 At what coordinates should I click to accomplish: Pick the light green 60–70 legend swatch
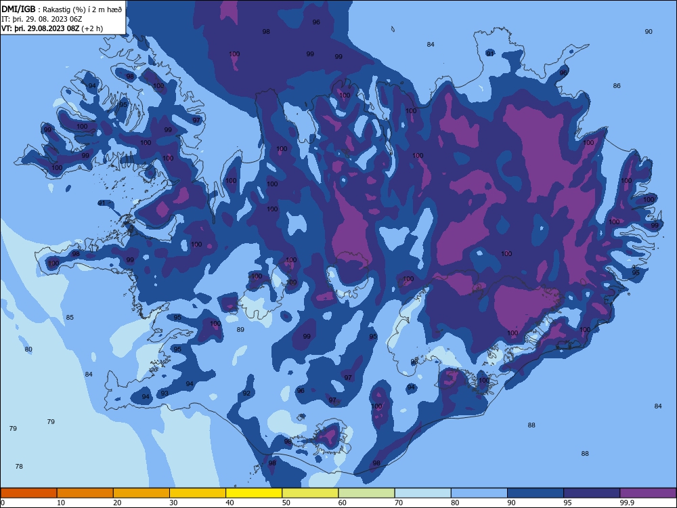(366, 493)
